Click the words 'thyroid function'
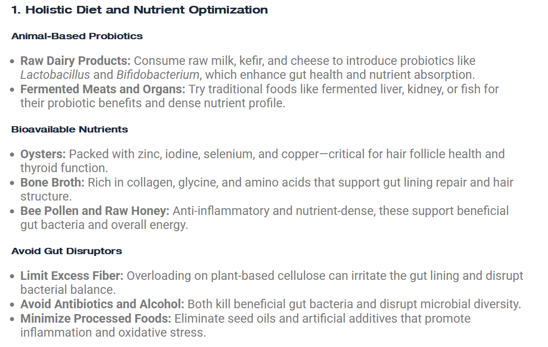Image resolution: width=548 pixels, height=347 pixels. [x=62, y=168]
